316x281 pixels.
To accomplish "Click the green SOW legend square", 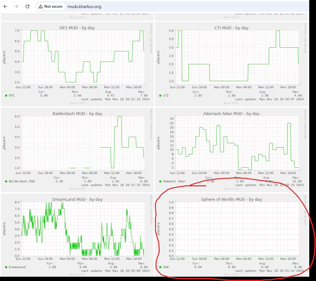I will click(x=160, y=267).
